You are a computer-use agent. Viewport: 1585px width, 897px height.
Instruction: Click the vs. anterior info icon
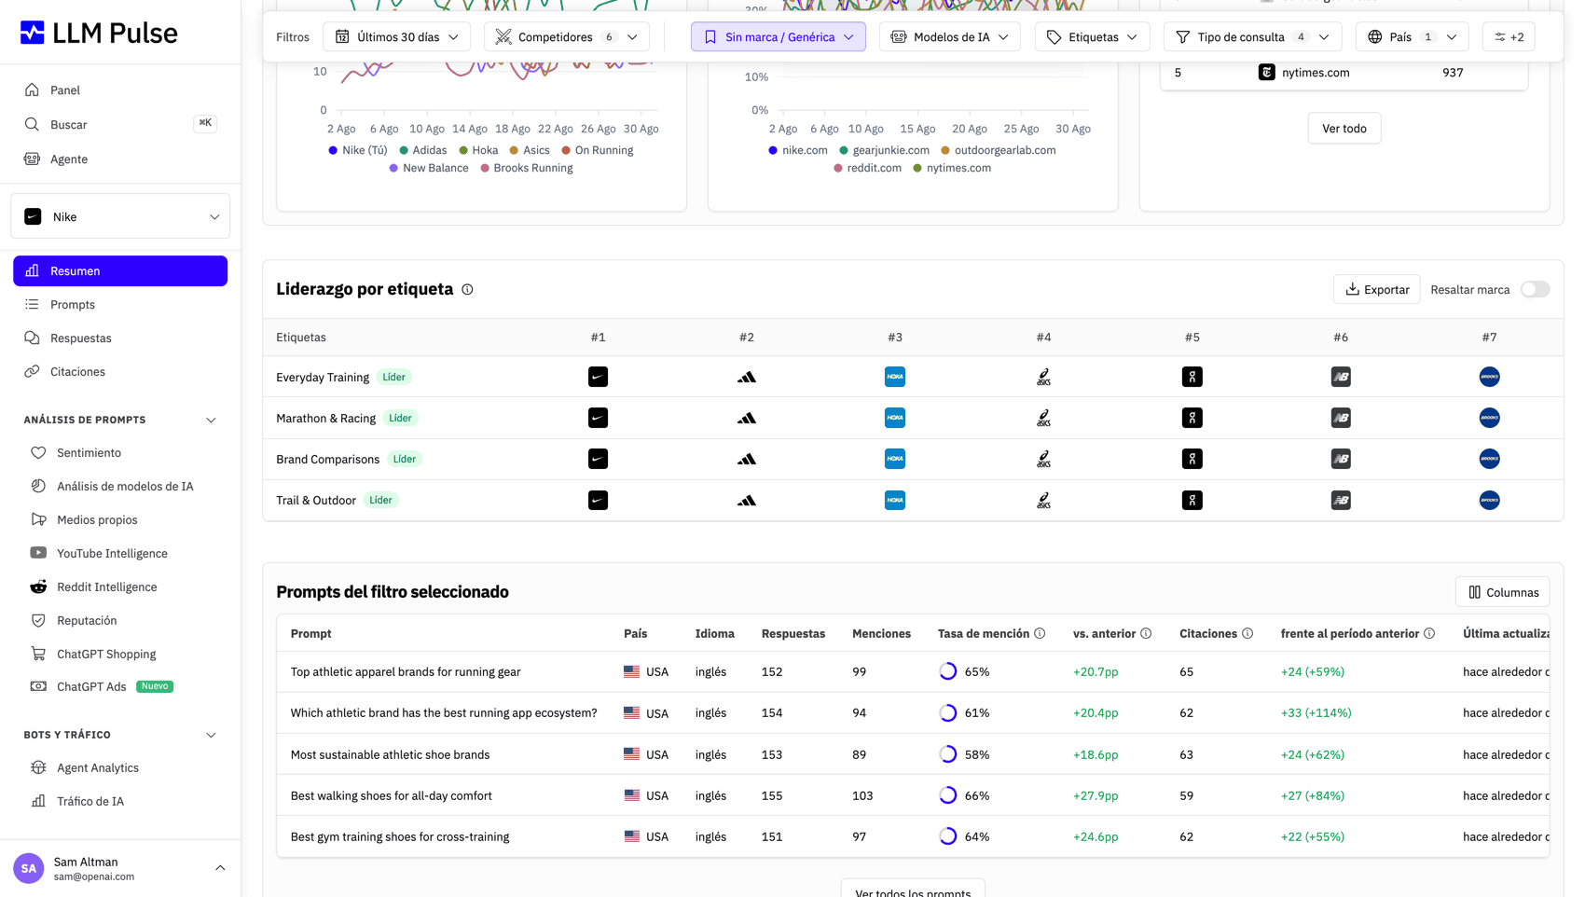point(1146,634)
